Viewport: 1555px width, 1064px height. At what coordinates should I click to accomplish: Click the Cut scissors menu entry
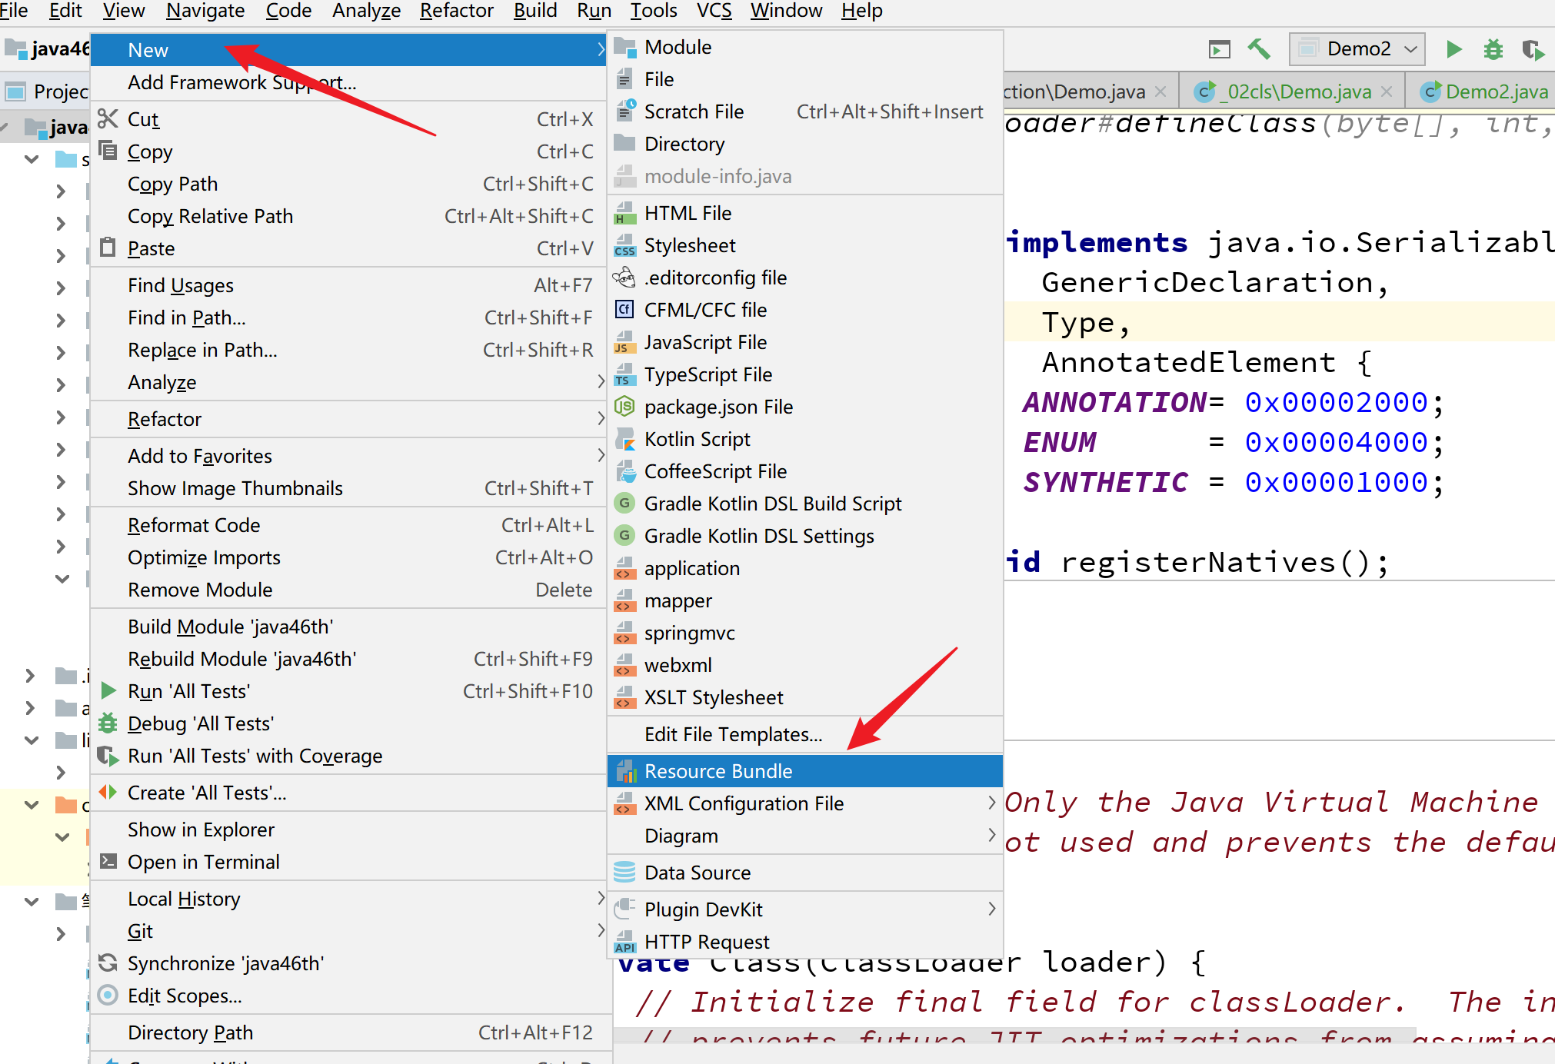click(x=143, y=120)
